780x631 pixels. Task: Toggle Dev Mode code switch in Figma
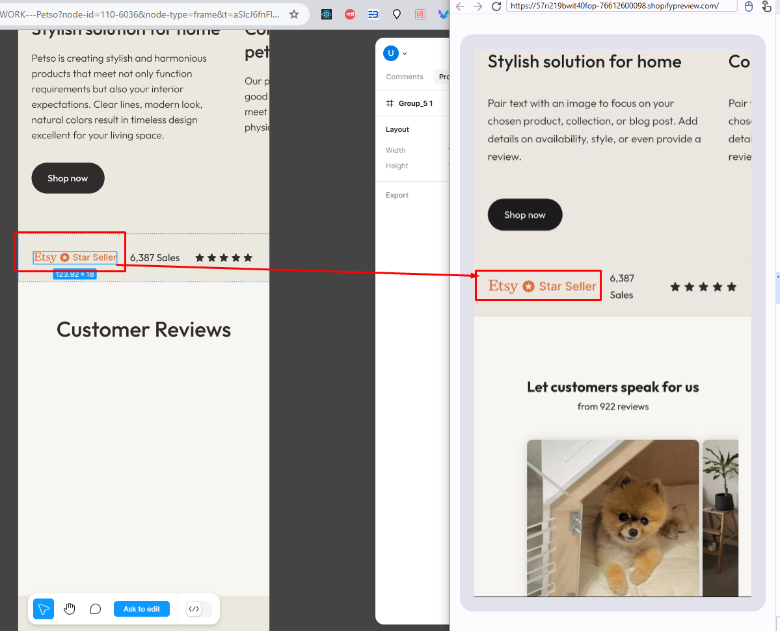(x=198, y=609)
